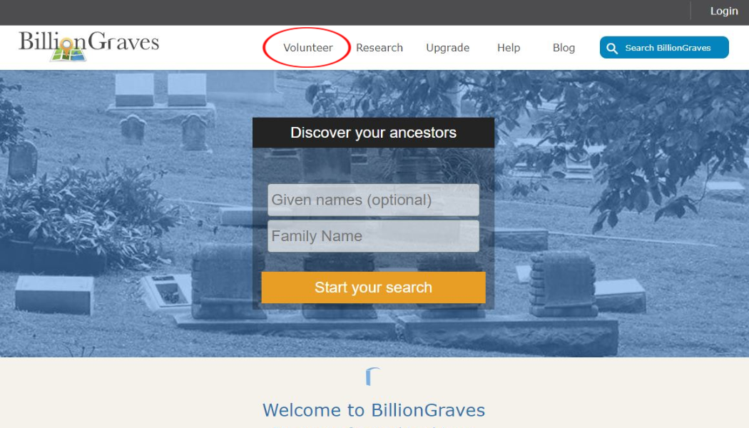Click the Welcome to BillionGraves heading
Viewport: 749px width, 428px height.
[374, 410]
